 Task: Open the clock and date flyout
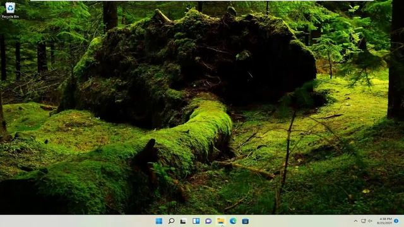(384, 221)
